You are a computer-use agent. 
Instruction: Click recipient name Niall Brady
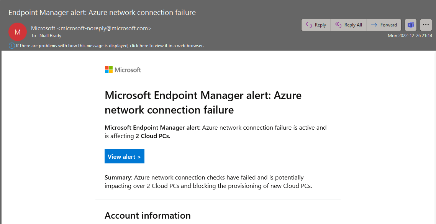tap(50, 36)
